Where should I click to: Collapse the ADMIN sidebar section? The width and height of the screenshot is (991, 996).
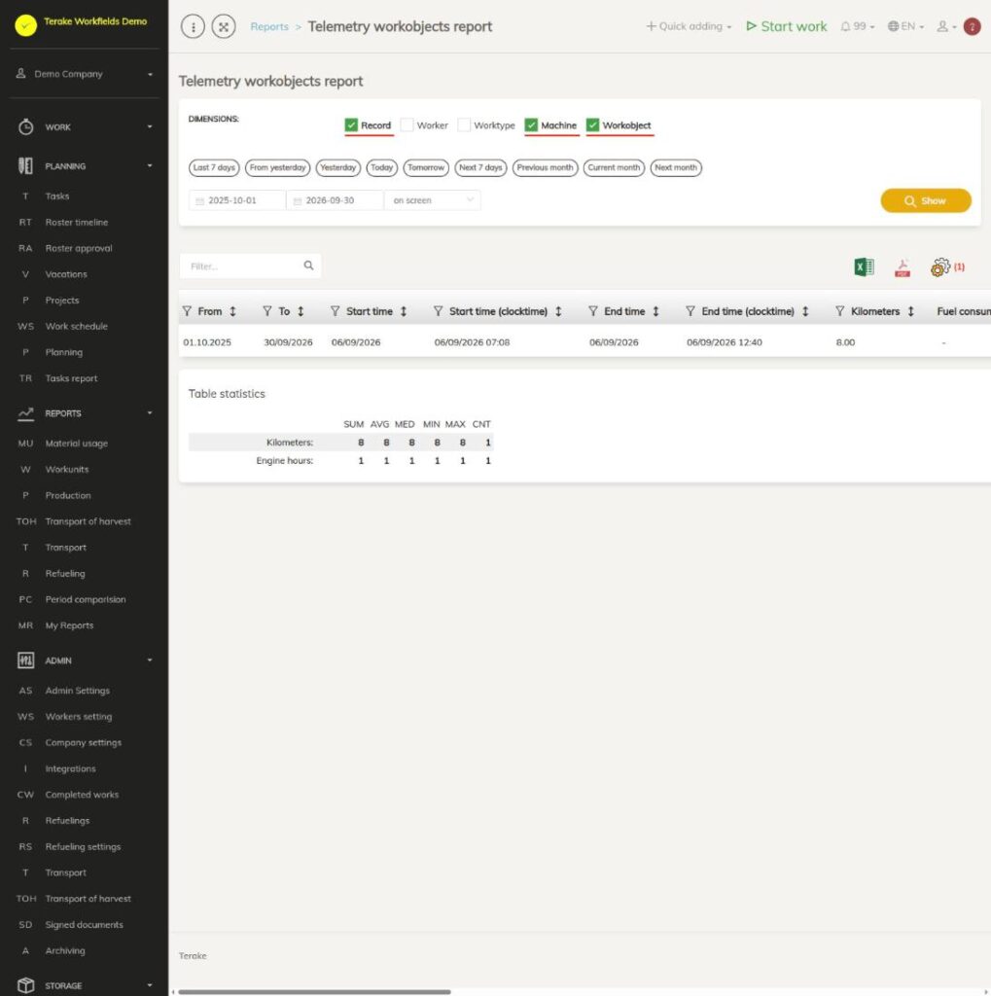click(x=85, y=660)
